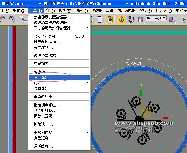Open the 渲染(R) menu
The image size is (187, 153).
(146, 11)
